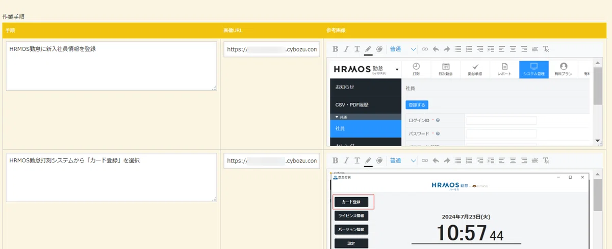
Task: Click scroll-down arrow of first reference image editor
Action: coord(598,141)
